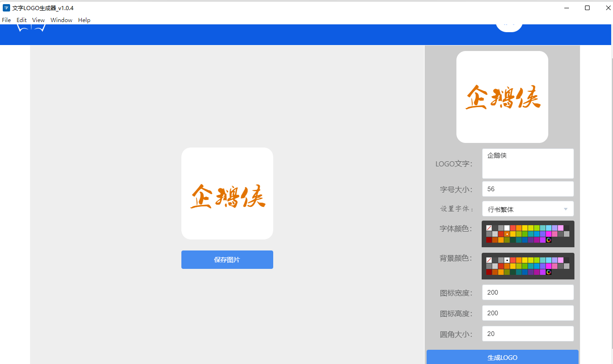The width and height of the screenshot is (613, 364).
Task: Open the 行书繁体 font dropdown
Action: pos(528,209)
